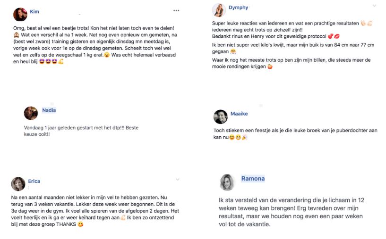The height and width of the screenshot is (239, 386).
Task: Open Nadia's profile photo
Action: pyautogui.click(x=31, y=113)
